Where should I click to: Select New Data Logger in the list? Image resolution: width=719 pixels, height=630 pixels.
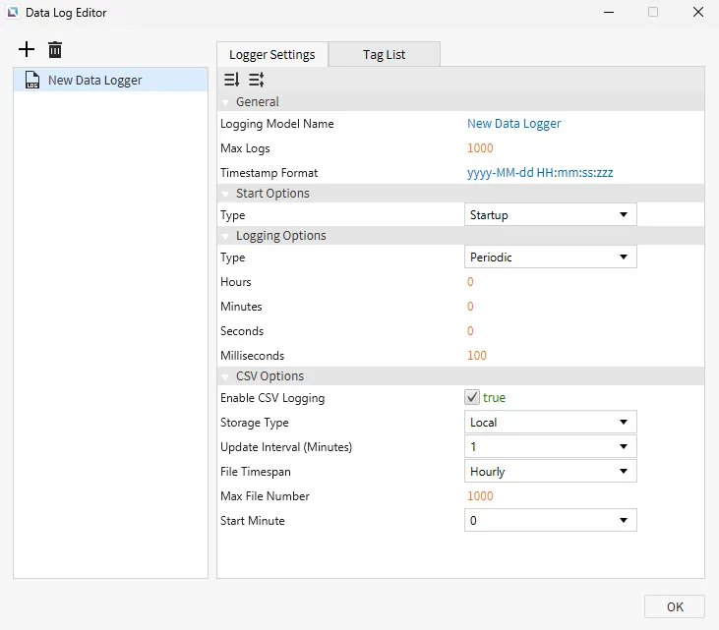click(95, 81)
